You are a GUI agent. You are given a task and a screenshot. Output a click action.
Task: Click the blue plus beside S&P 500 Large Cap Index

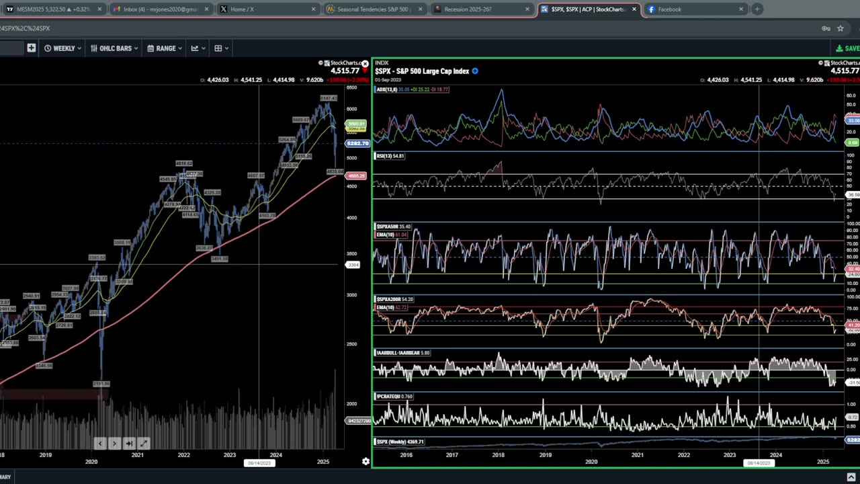475,71
